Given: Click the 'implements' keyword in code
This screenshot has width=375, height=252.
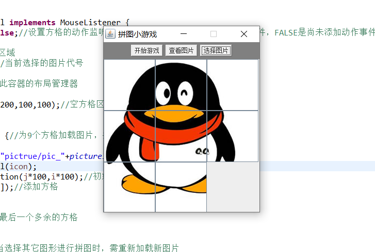Looking at the screenshot, I should pyautogui.click(x=32, y=23).
